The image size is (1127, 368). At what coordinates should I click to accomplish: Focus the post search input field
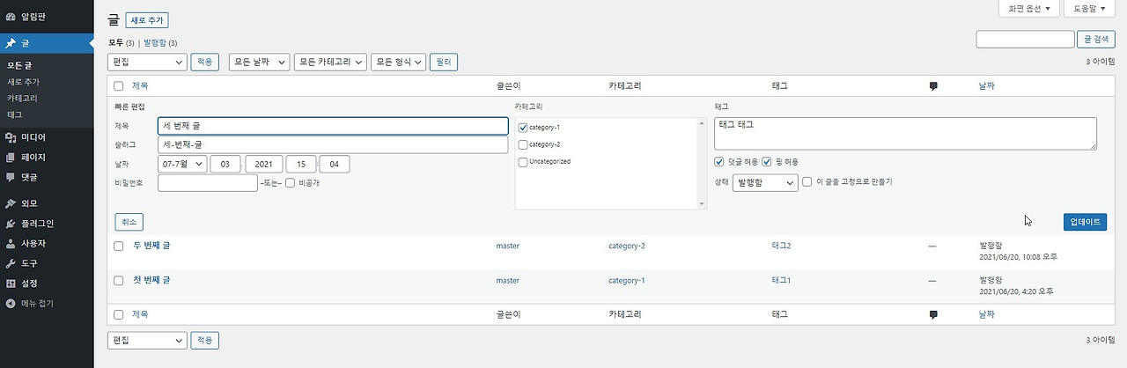point(1026,39)
